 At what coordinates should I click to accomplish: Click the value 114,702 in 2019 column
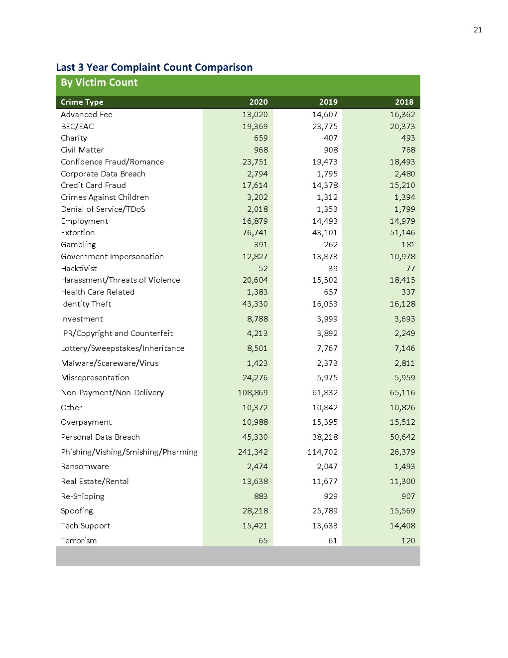(322, 452)
